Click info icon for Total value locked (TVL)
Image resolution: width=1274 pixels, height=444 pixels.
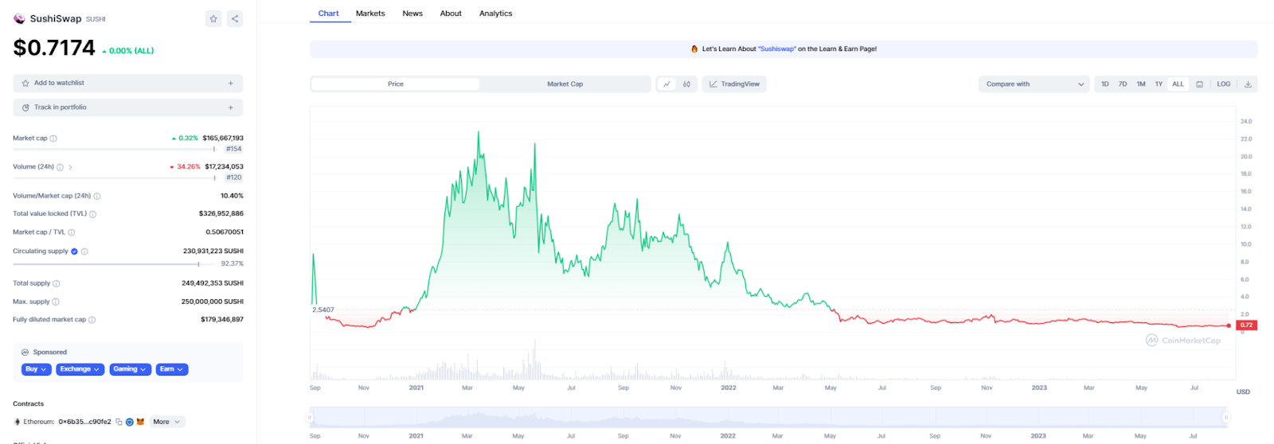[x=93, y=214]
